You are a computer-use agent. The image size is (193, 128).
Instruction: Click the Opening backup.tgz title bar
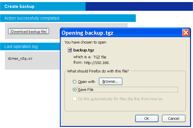click(117, 33)
